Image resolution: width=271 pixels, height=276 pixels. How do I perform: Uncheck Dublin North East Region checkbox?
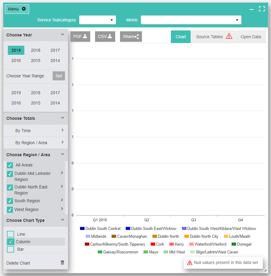coord(10,188)
